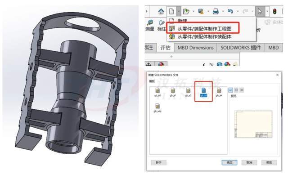Click the appearance sphere tab icon in left panel
This screenshot has height=179, width=288.
point(161,64)
